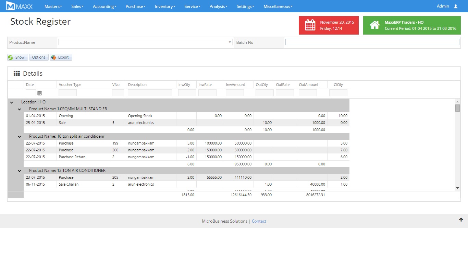Open the Accounting menu
Viewport: 468px width, 263px height.
[x=104, y=6]
